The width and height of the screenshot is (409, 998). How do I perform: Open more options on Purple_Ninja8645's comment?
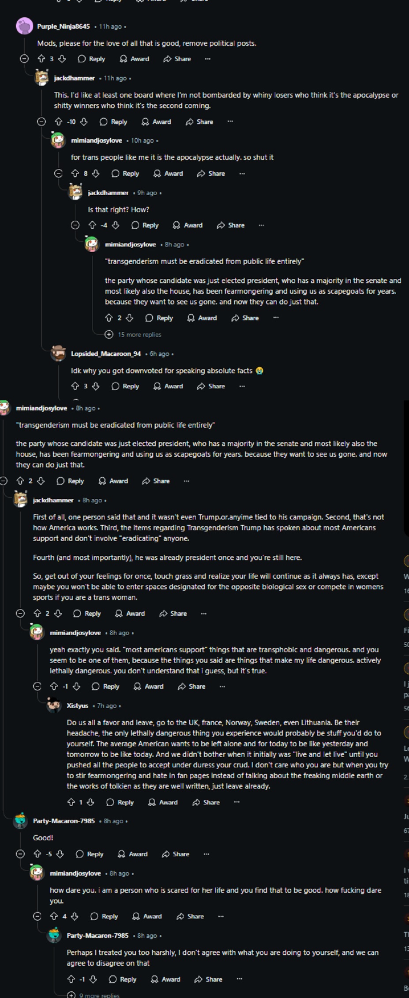click(x=207, y=59)
